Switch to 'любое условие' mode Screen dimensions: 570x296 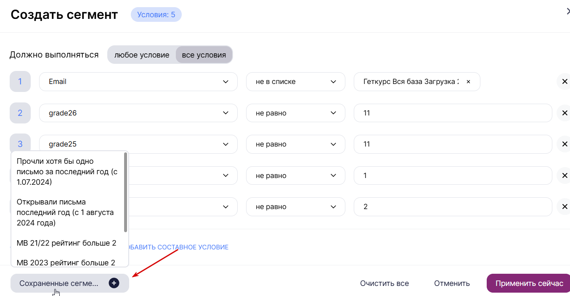pos(142,55)
